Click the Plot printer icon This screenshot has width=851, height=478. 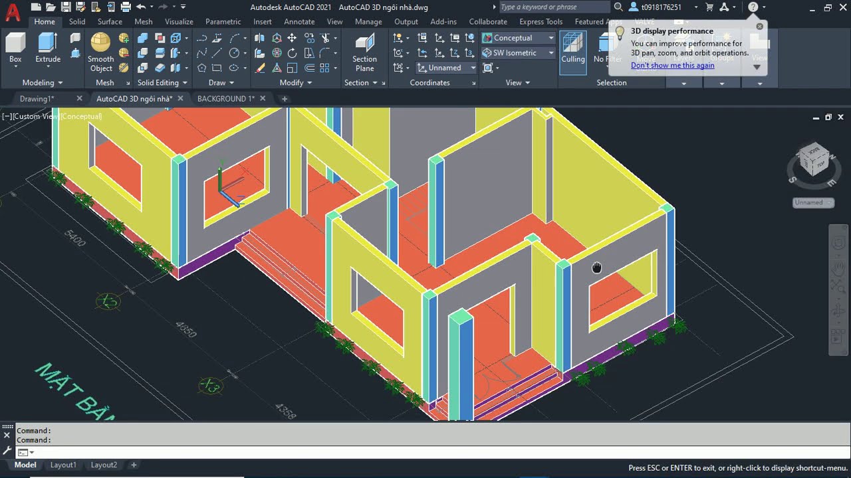coord(125,7)
